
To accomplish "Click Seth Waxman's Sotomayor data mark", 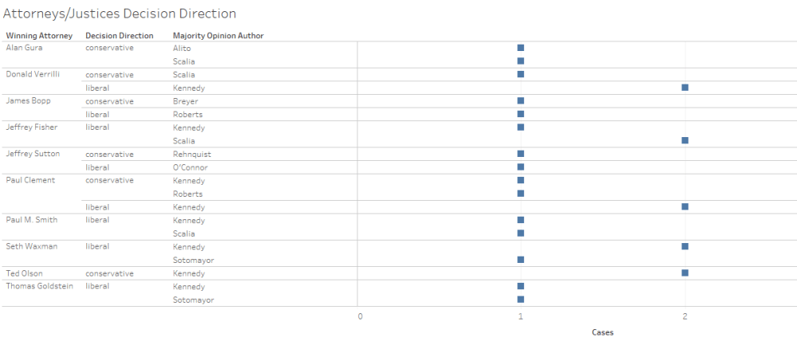I will tap(521, 260).
